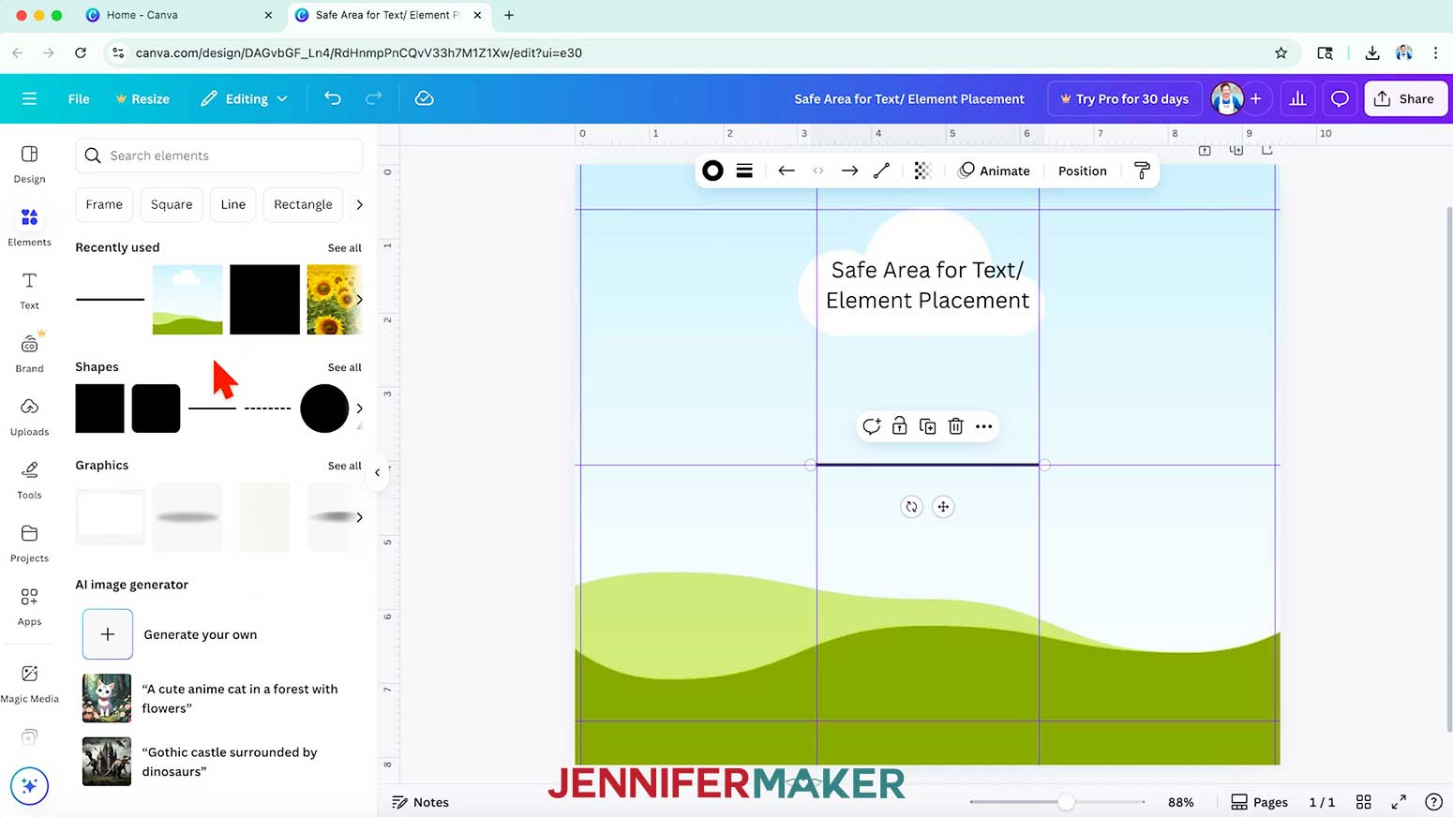Expand more shapes arrow
This screenshot has width=1453, height=817.
click(359, 408)
